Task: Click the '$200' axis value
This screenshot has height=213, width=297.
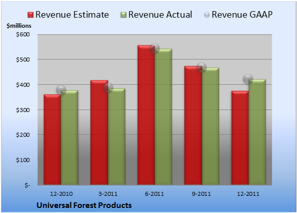Action: [23, 135]
